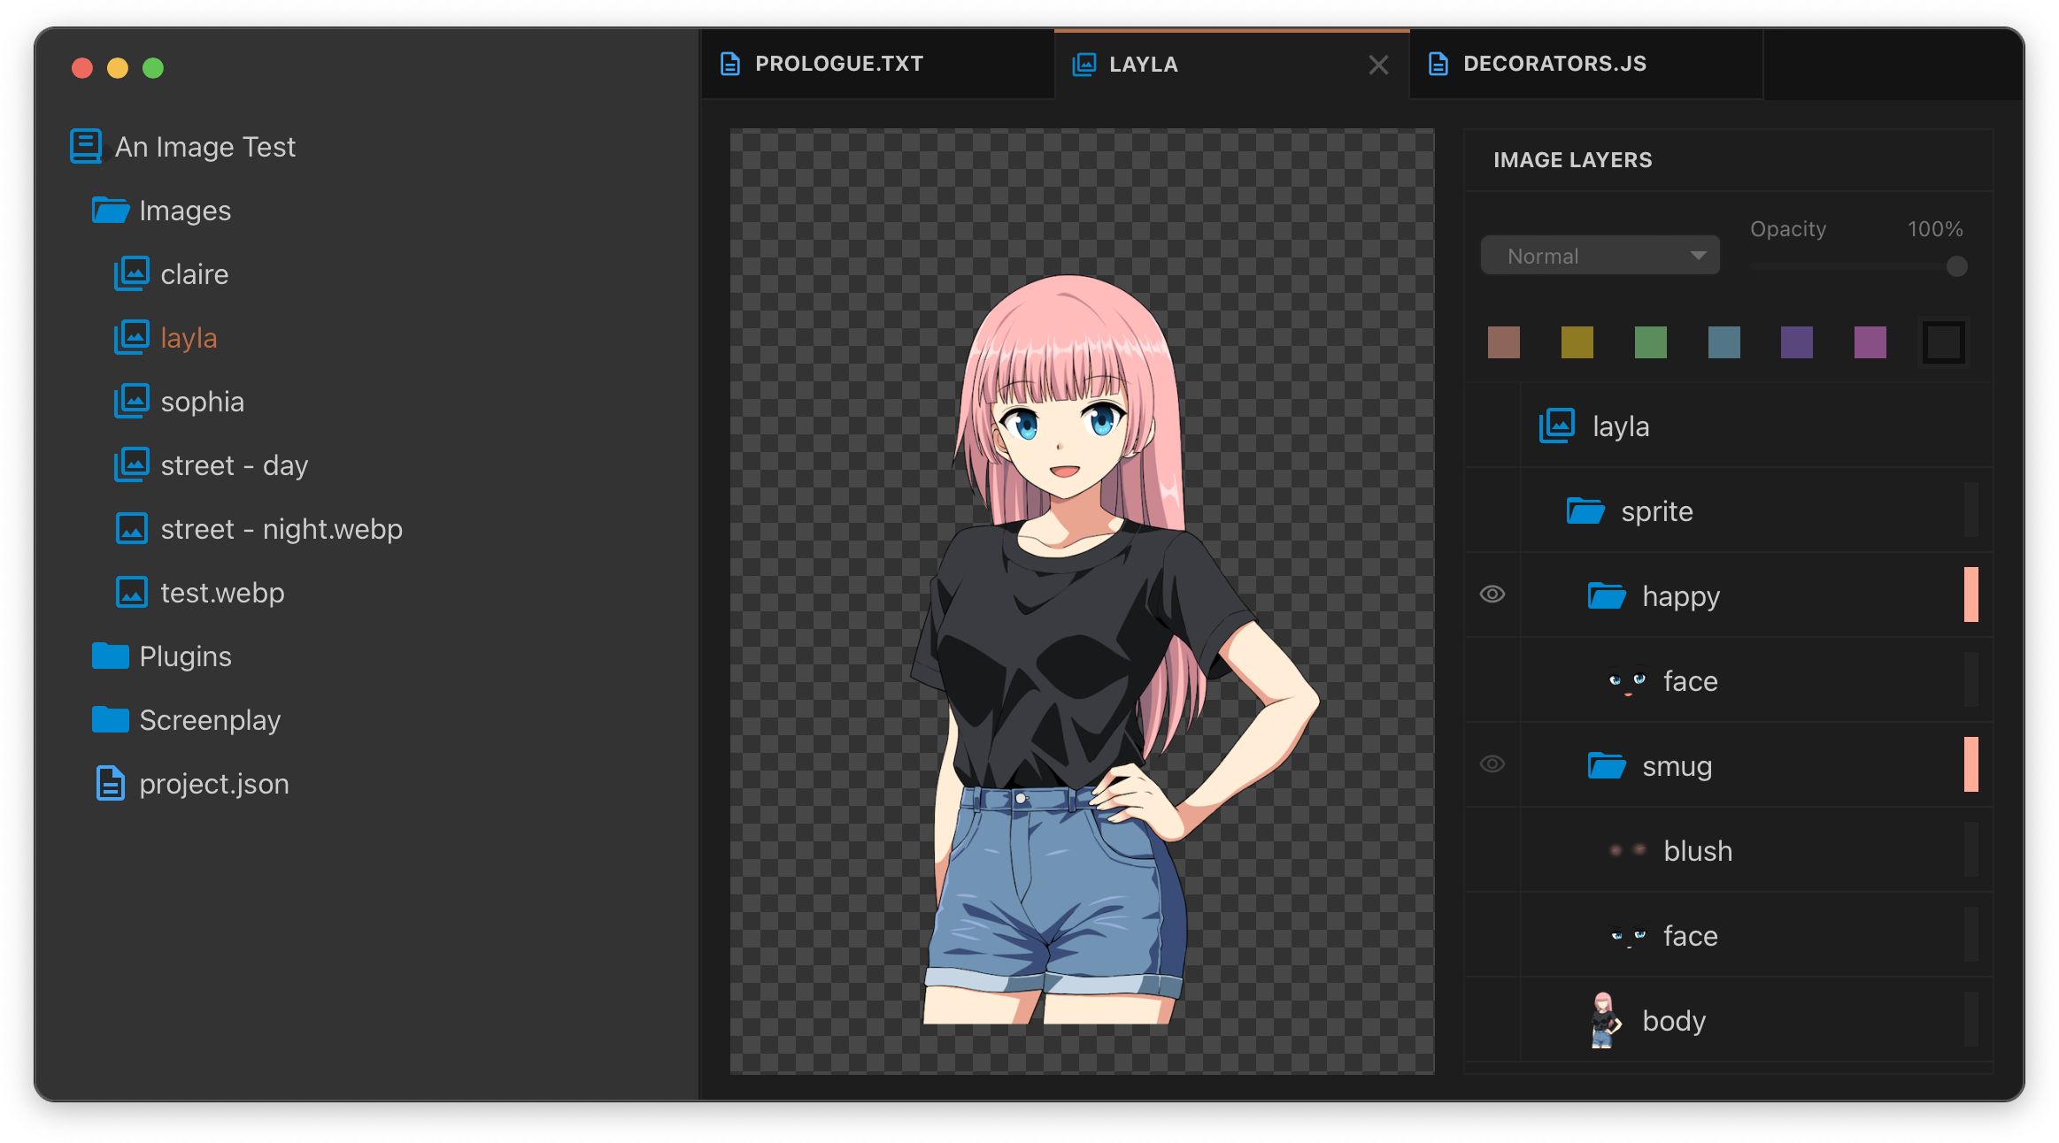Click the project.json document icon
The height and width of the screenshot is (1143, 2059).
pyautogui.click(x=110, y=783)
